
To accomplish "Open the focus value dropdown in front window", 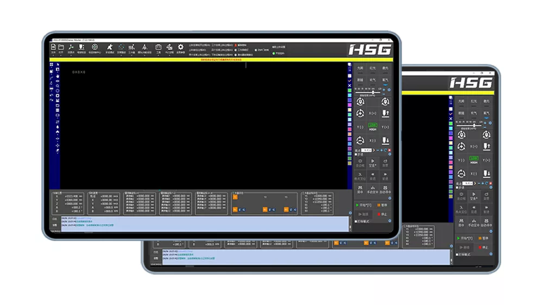I will click(367, 150).
